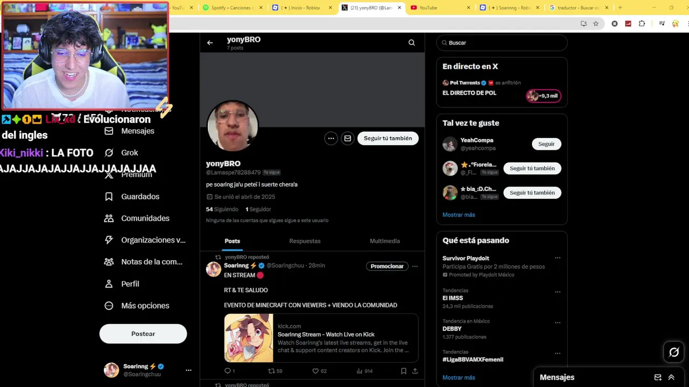The height and width of the screenshot is (387, 689).
Task: Bookmark the Soarinng EN STREAM post
Action: [404, 371]
